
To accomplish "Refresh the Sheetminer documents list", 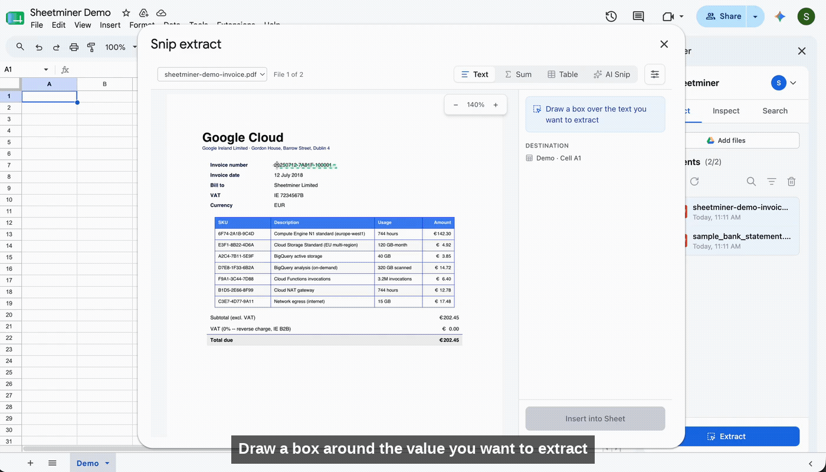I will (x=694, y=182).
